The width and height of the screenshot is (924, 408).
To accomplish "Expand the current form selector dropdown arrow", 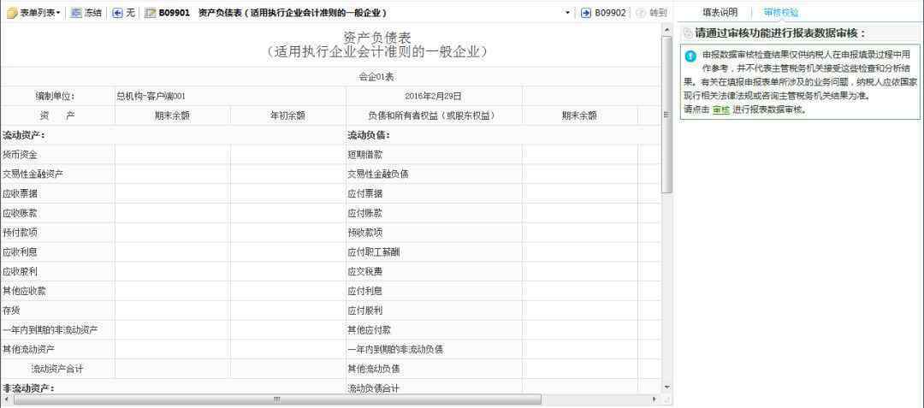I will click(x=567, y=13).
